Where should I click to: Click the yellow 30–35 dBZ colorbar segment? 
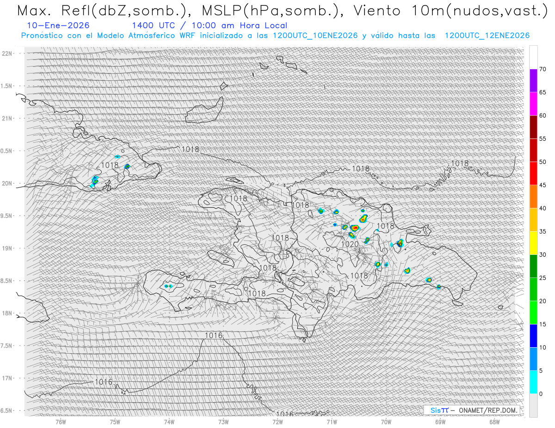533,243
